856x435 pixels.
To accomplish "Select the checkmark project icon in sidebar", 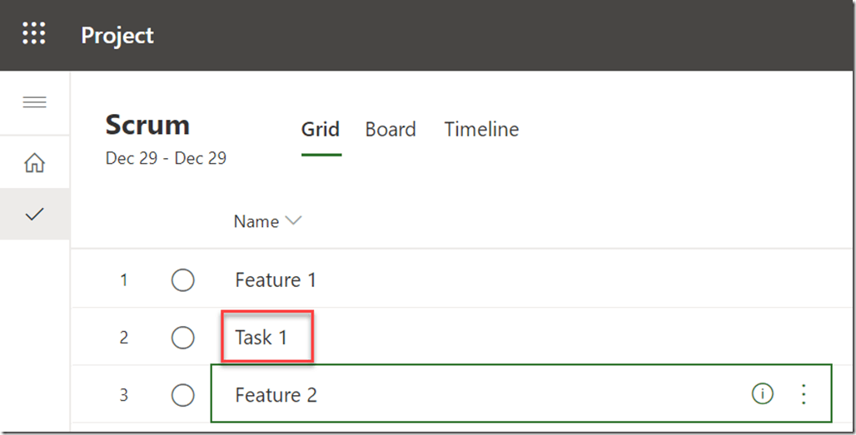I will [x=34, y=214].
